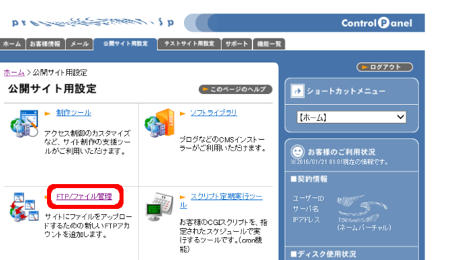The width and height of the screenshot is (470, 260).
Task: Switch to the サポート tab
Action: point(236,44)
